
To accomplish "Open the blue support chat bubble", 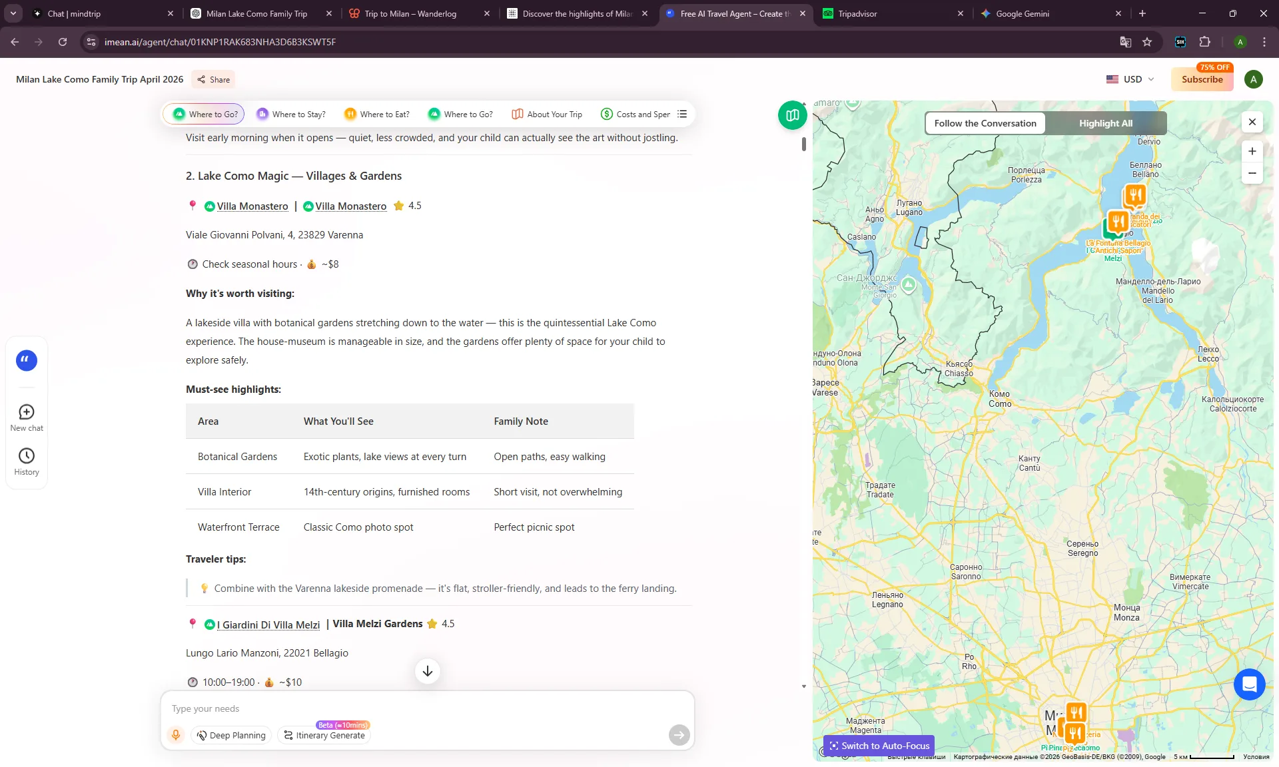I will (x=1249, y=684).
